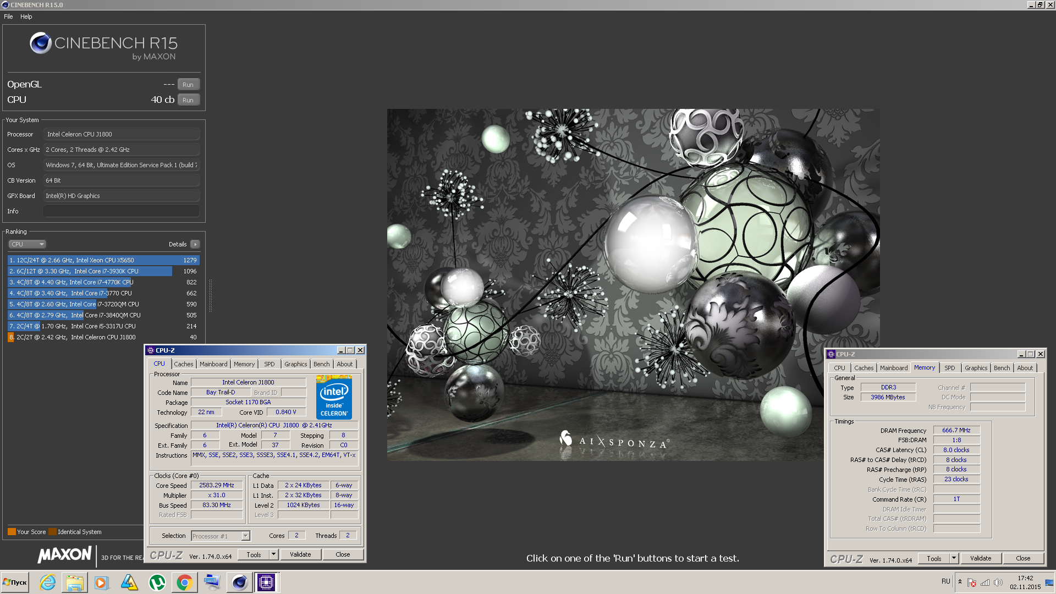The width and height of the screenshot is (1056, 594).
Task: Click Tools button in right CPU-Z
Action: (x=934, y=558)
